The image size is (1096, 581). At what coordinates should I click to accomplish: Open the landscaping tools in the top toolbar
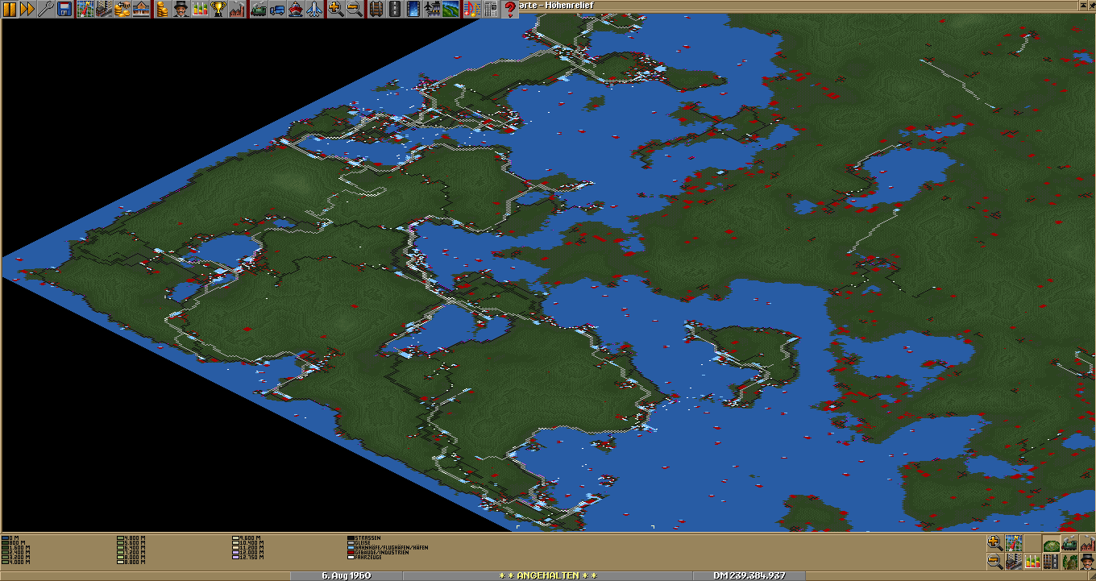450,9
